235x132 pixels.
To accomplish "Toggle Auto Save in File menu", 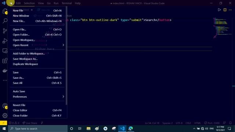I will 37,91.
